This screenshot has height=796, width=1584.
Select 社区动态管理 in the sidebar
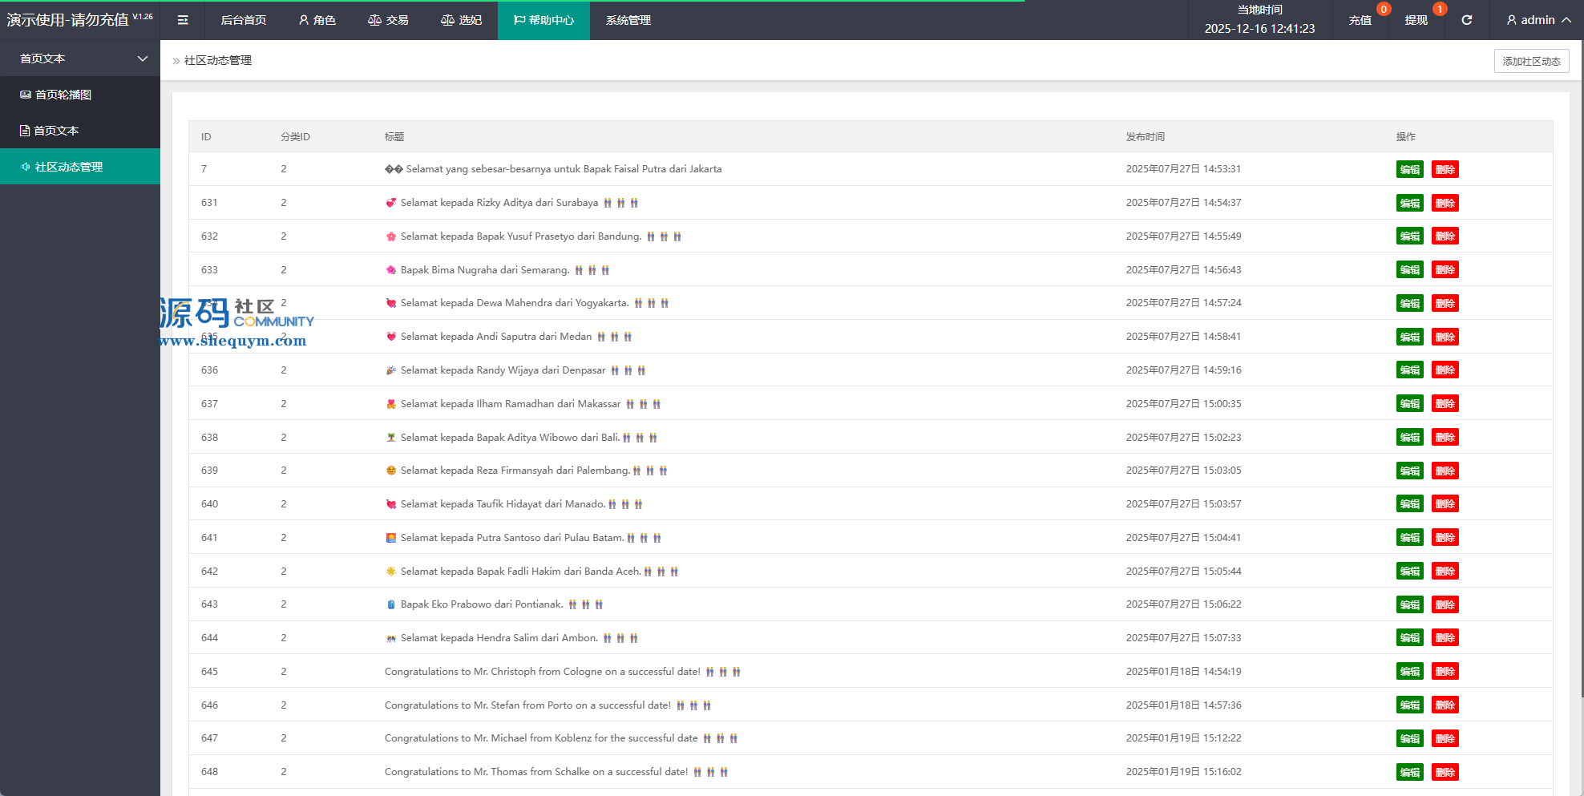pos(69,167)
